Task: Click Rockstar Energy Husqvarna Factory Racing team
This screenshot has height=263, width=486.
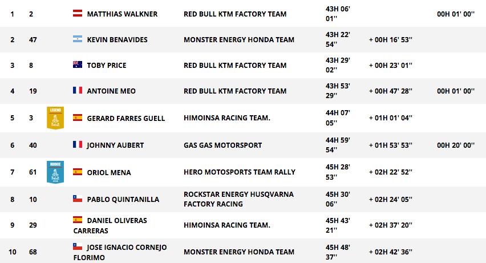Action: pyautogui.click(x=238, y=199)
